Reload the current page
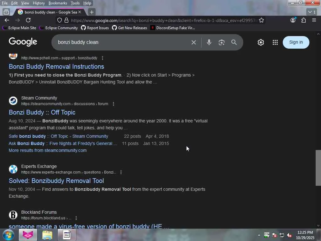The height and width of the screenshot is (241, 321). pyautogui.click(x=28, y=20)
